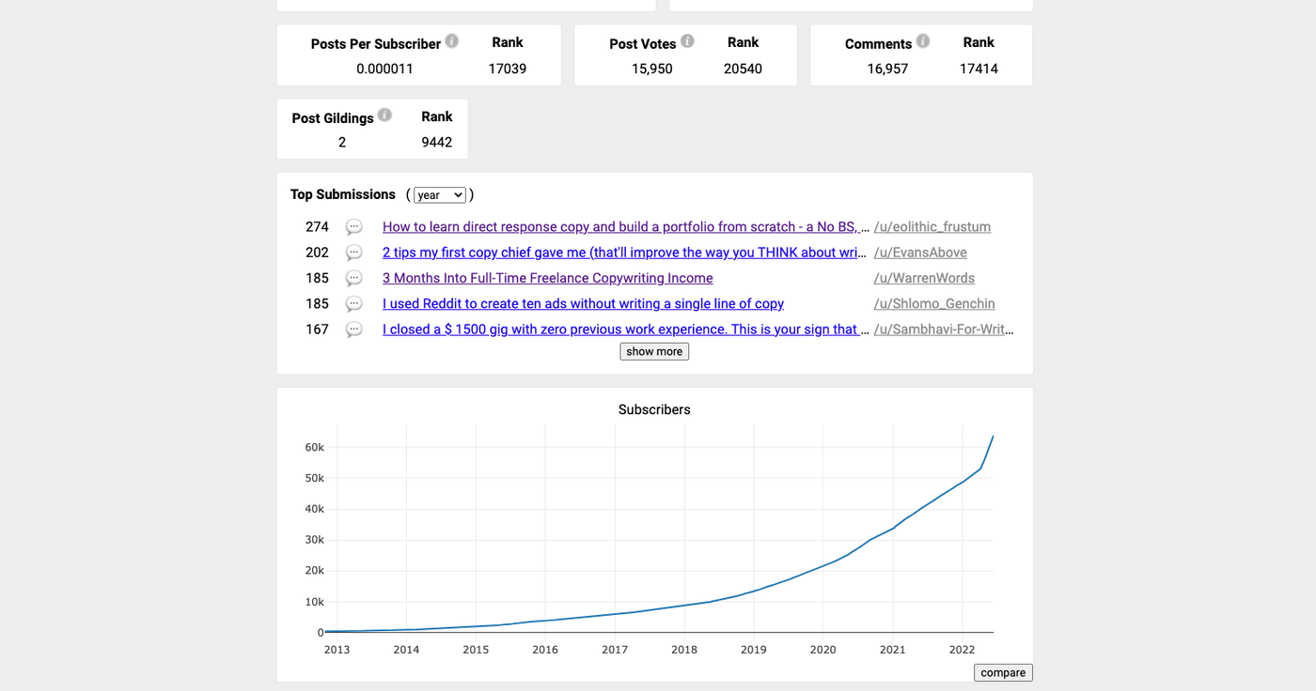Open the direct response copy portfolio post

pyautogui.click(x=626, y=226)
